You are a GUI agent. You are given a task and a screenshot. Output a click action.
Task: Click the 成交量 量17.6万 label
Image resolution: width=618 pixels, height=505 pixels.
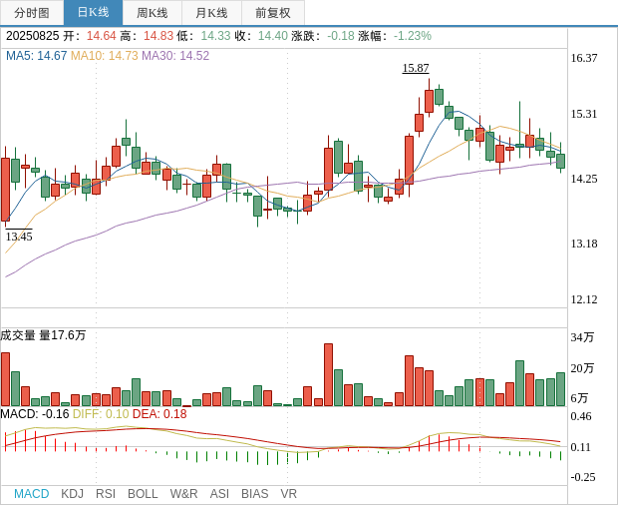pyautogui.click(x=43, y=335)
